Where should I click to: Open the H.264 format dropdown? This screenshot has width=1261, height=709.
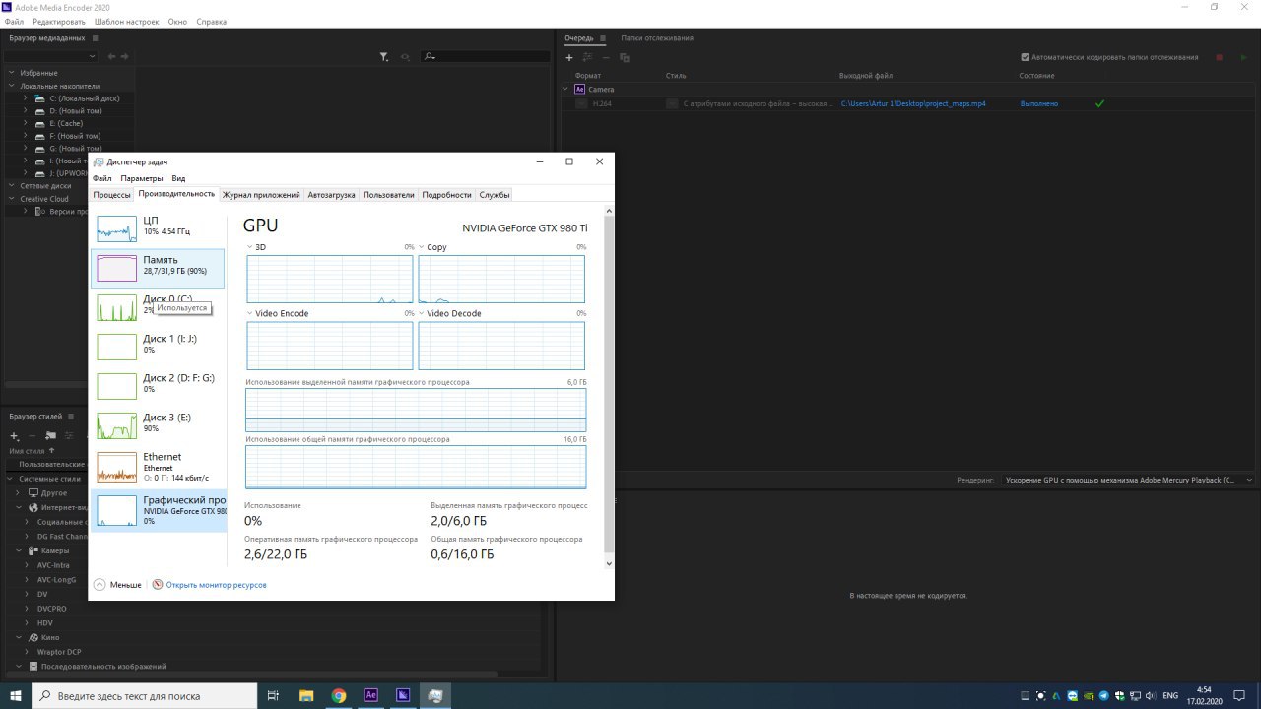click(x=581, y=103)
